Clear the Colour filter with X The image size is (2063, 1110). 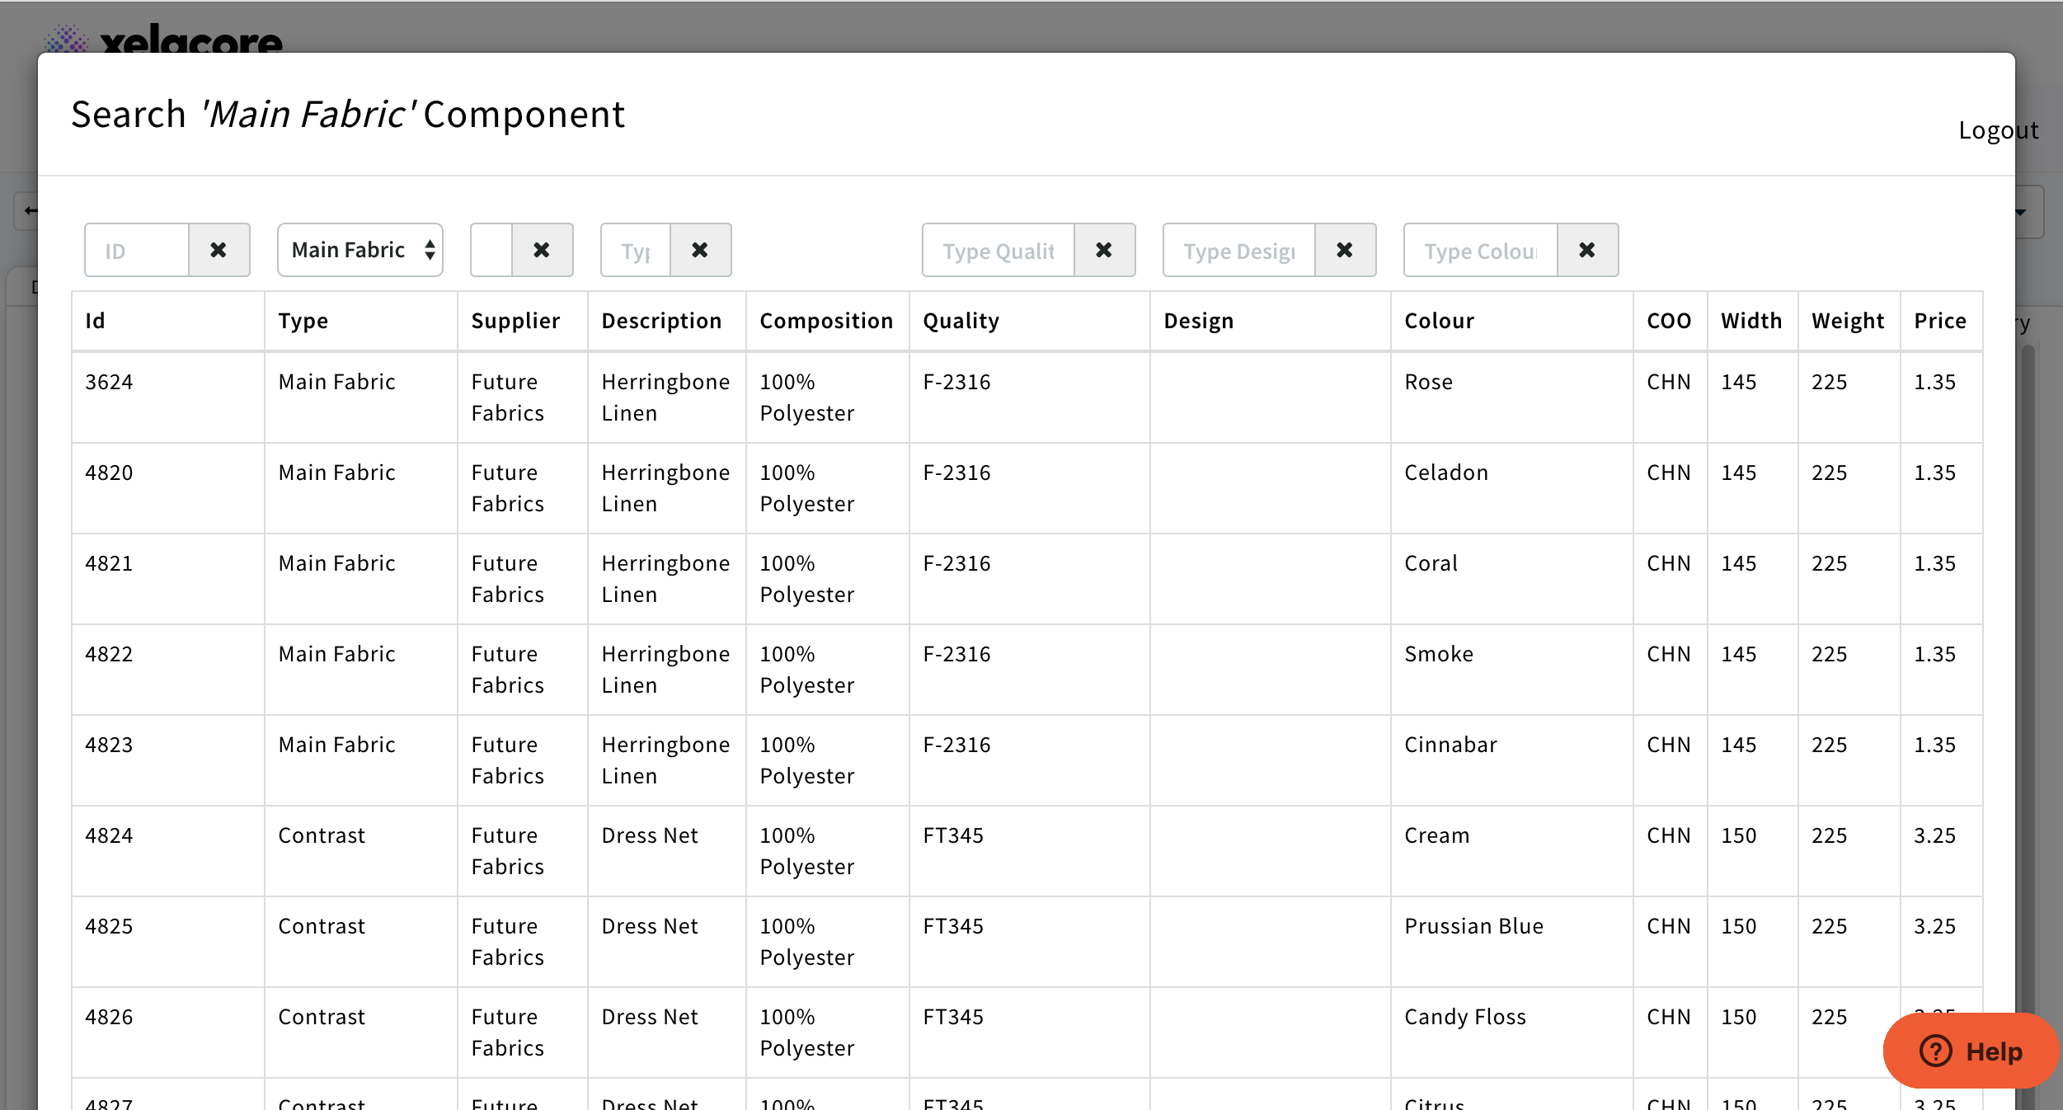[1587, 250]
